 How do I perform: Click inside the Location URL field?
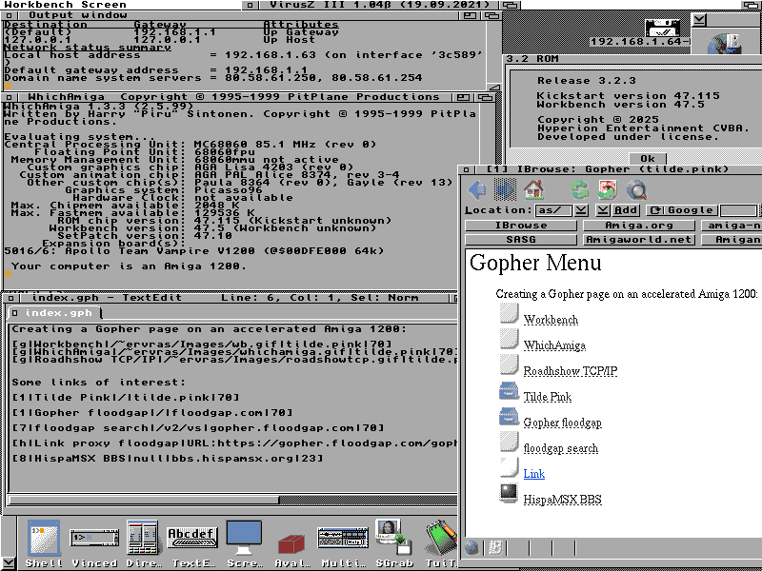[552, 209]
